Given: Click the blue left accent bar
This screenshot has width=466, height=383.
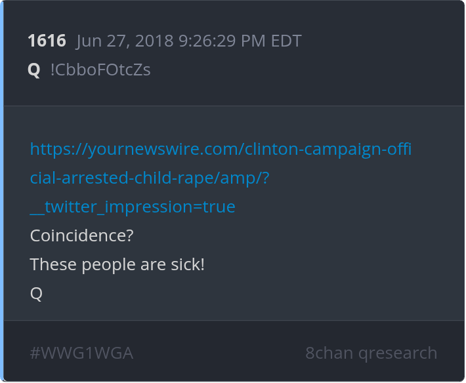Looking at the screenshot, I should click(2, 191).
